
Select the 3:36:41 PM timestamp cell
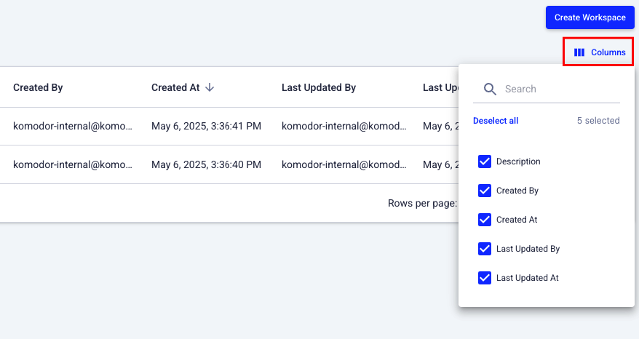coord(206,127)
